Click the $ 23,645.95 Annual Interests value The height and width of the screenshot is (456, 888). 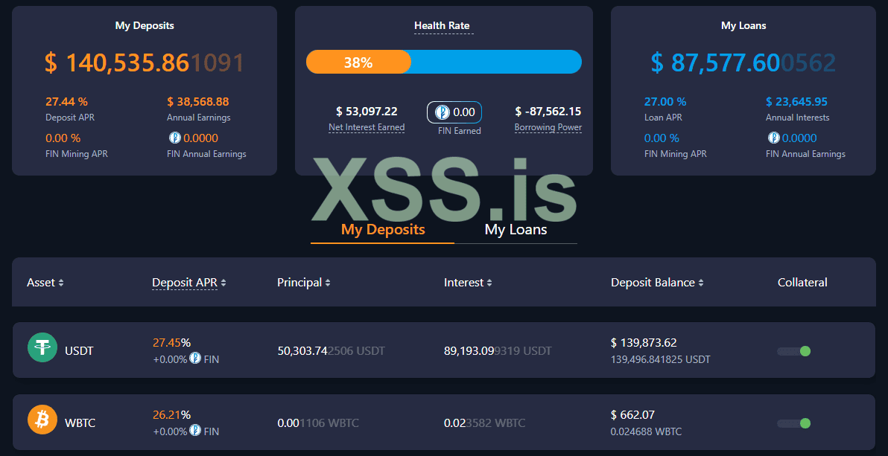pos(797,102)
